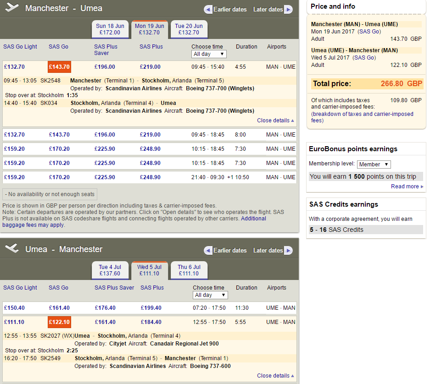Choose £184.40 SAS Plus for 12:55 - 17:50
The image size is (430, 384).
151,322
